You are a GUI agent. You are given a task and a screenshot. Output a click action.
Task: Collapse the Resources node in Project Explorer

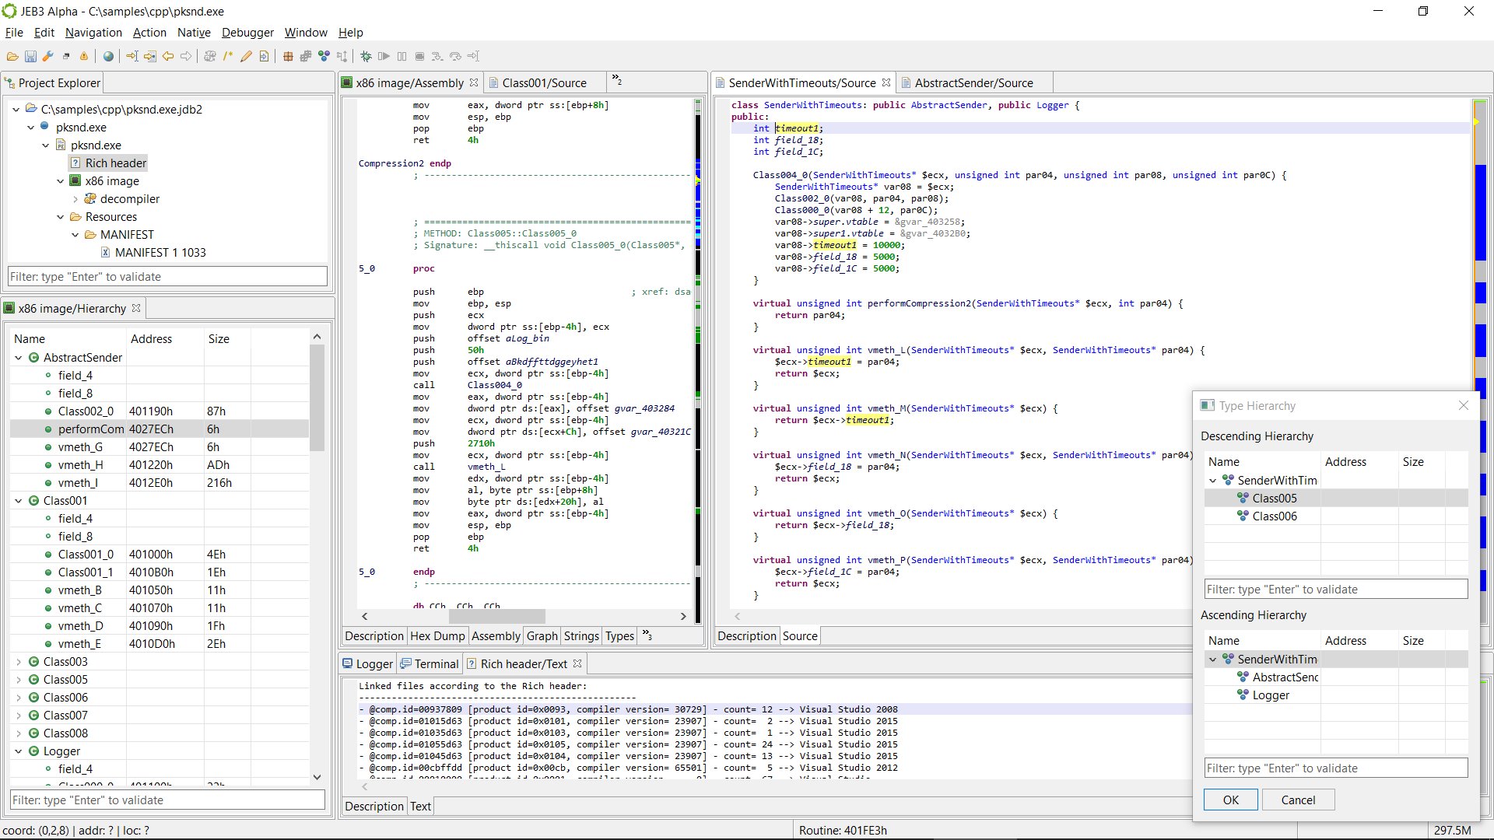(x=61, y=216)
